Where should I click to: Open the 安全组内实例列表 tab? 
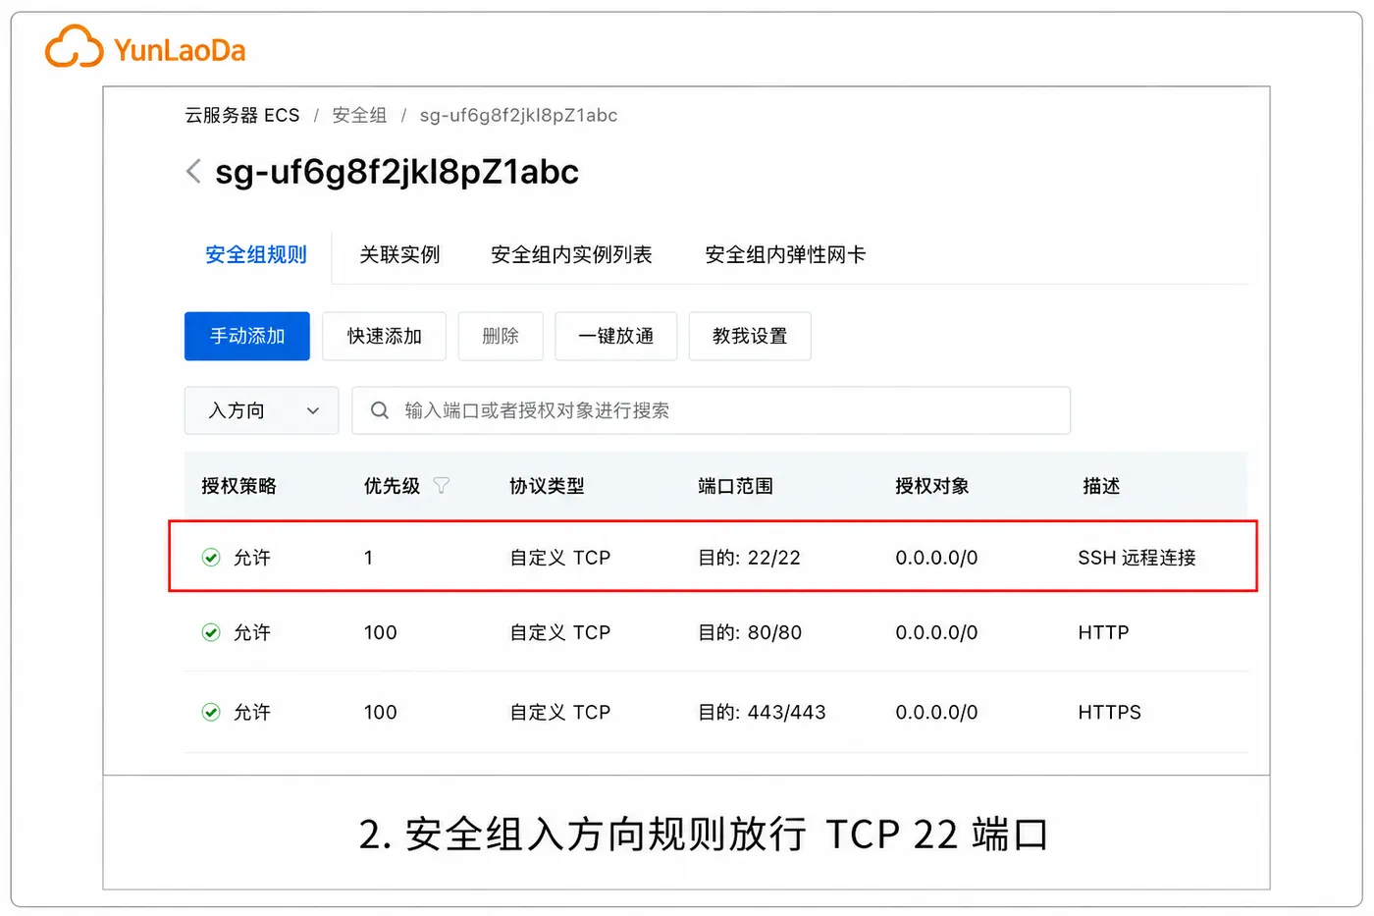(571, 255)
